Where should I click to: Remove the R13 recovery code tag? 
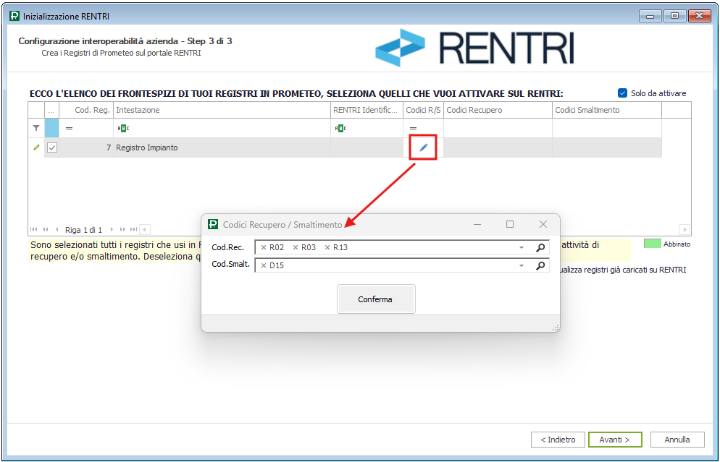pyautogui.click(x=327, y=248)
